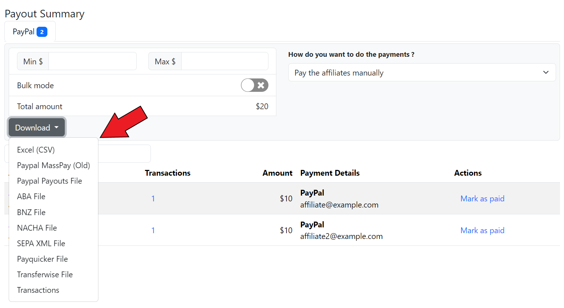Screen dimensions: 564x308
Task: Select Transactions in the download menu
Action: pyautogui.click(x=38, y=290)
